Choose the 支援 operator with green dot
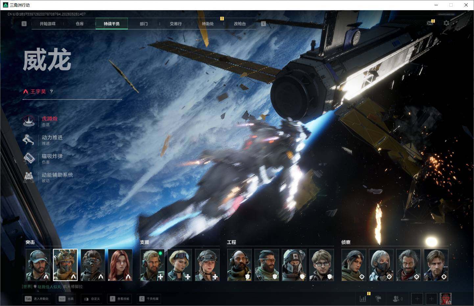 point(152,265)
